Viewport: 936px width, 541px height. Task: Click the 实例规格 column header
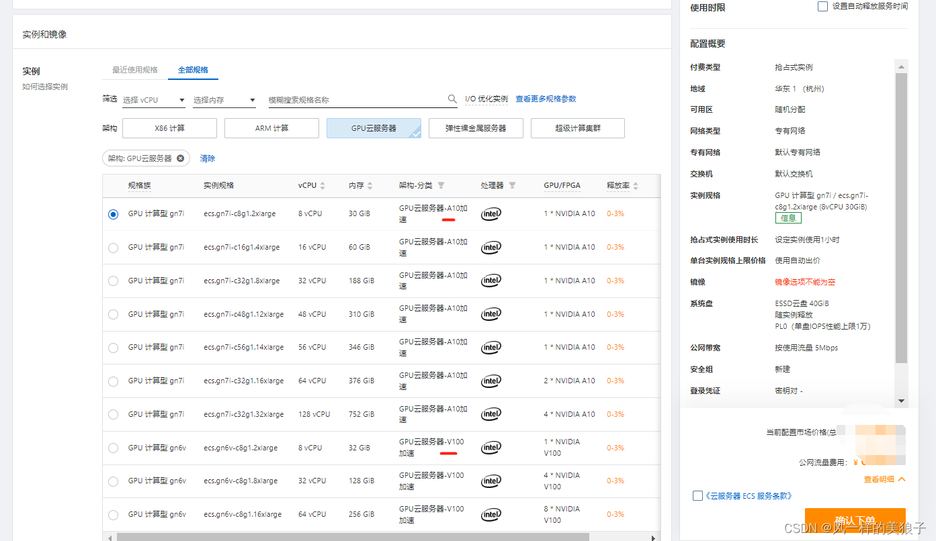tap(219, 185)
